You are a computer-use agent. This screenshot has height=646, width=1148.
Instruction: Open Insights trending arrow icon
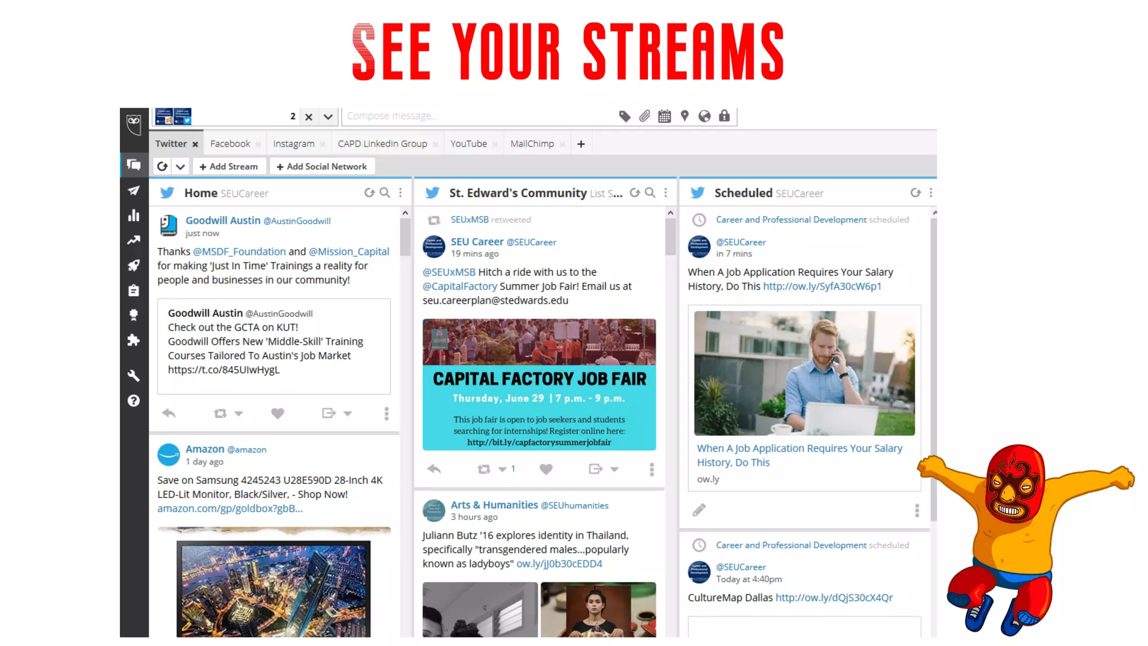pos(134,241)
